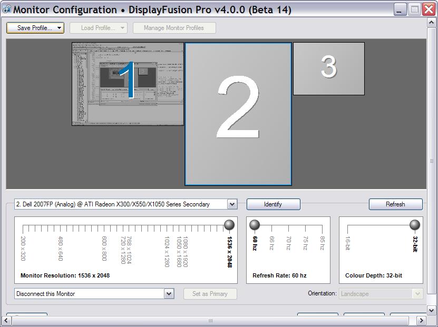Open the Save Profile dropdown button
Screen dimensions: 438x327
pos(35,28)
